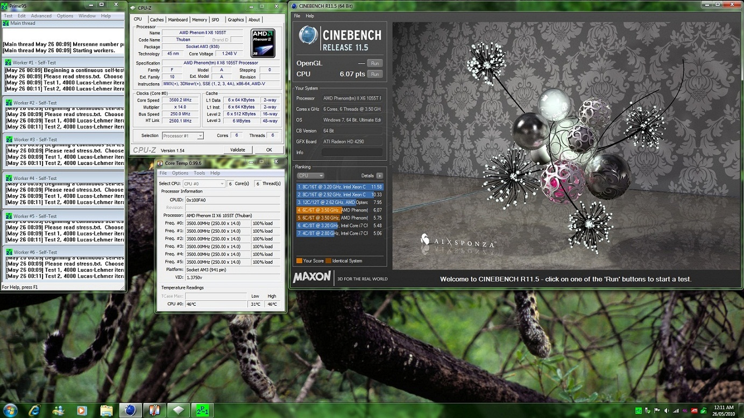Image resolution: width=744 pixels, height=418 pixels.
Task: Click the MAXON logo in Cinebench
Action: (x=312, y=277)
